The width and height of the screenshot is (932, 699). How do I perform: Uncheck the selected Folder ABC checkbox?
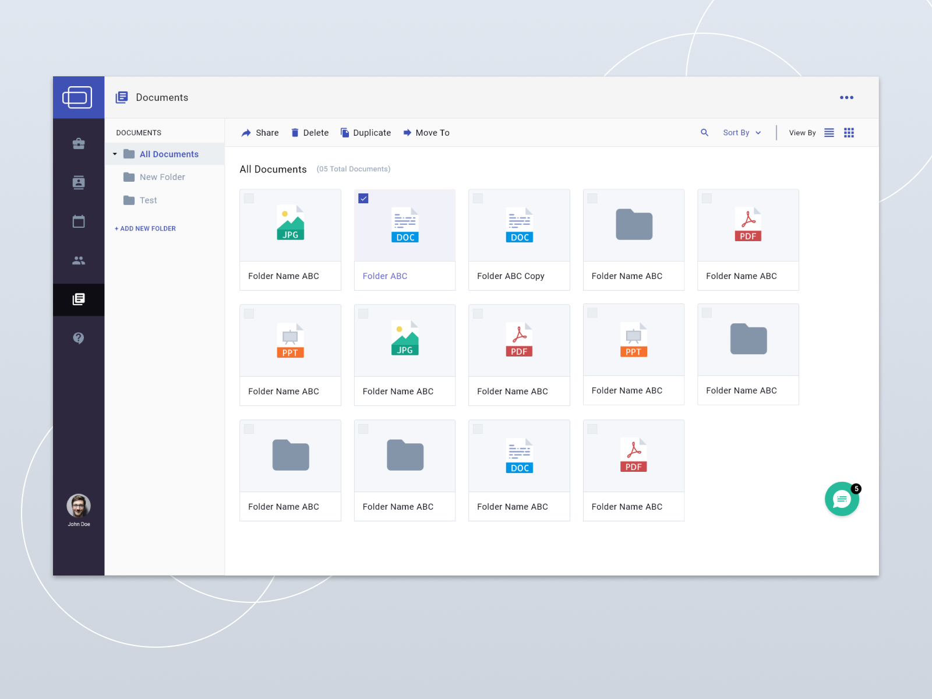pos(363,199)
